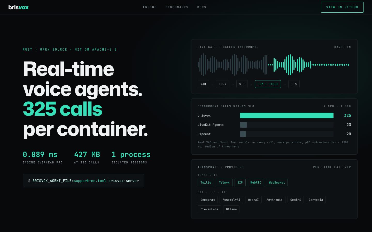Click the 'Real VAD and Smart Turn' footnote

(x=273, y=144)
